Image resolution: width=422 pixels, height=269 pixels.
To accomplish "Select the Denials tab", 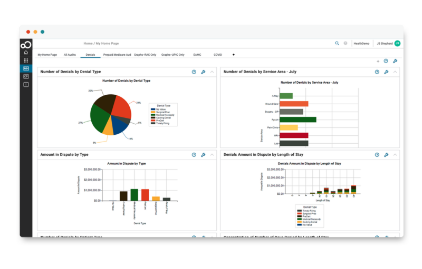I will tap(90, 55).
